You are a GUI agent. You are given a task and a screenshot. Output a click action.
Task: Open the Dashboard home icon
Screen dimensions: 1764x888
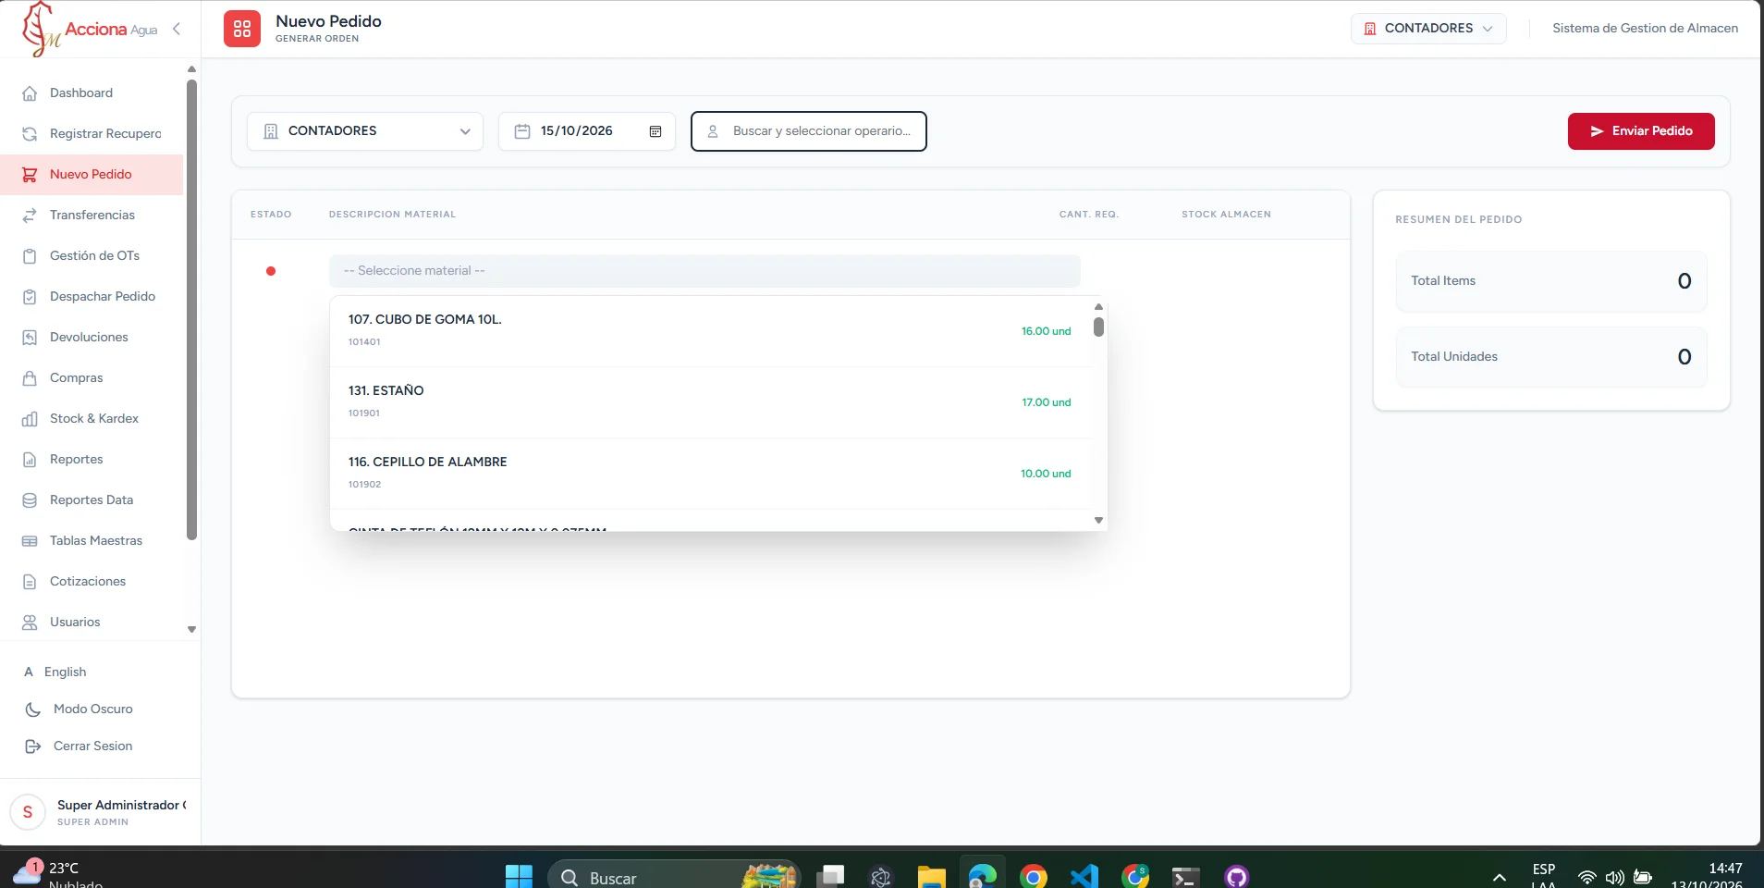pyautogui.click(x=30, y=93)
